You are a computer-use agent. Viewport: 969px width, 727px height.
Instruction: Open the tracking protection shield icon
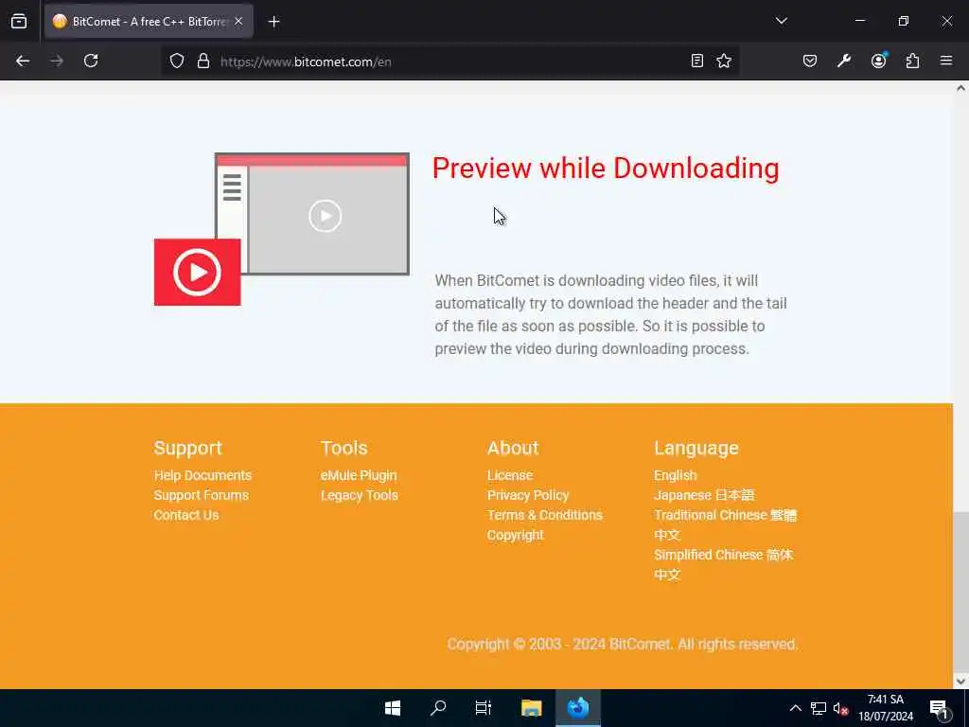pyautogui.click(x=177, y=62)
